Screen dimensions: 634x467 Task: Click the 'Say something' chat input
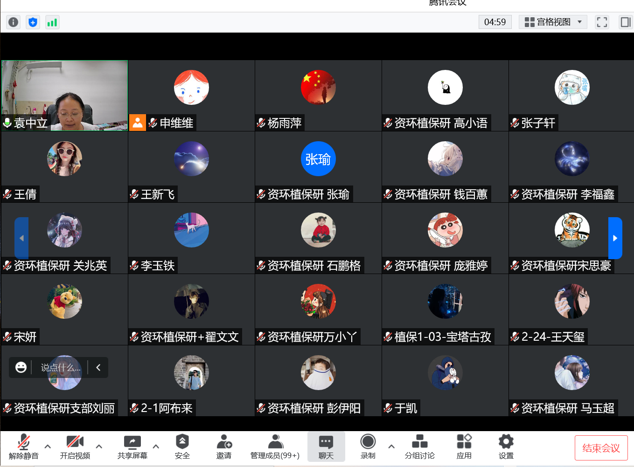coord(60,368)
